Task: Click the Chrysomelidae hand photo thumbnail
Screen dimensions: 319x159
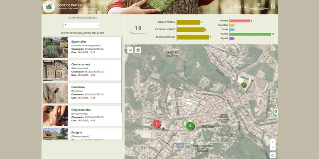Action: pos(56,116)
